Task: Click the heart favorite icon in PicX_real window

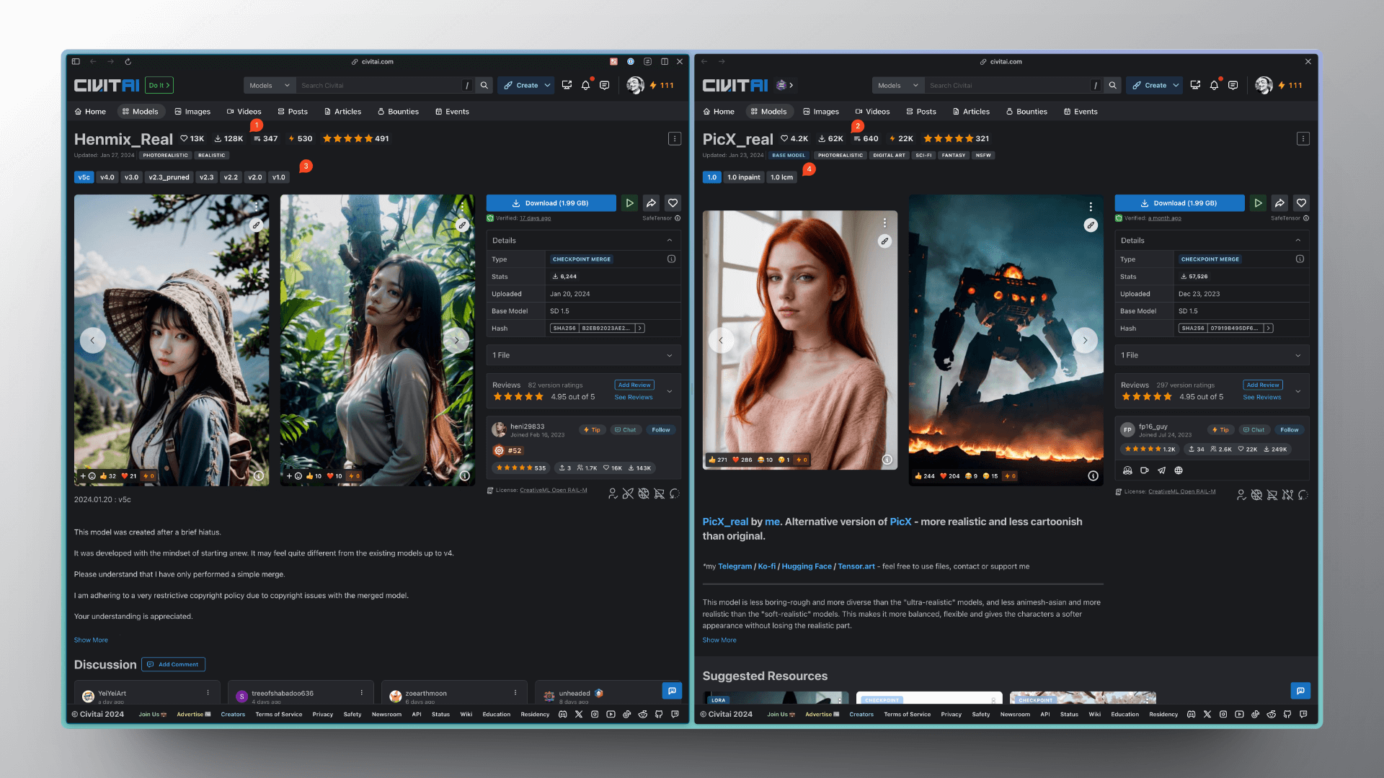Action: coord(1301,203)
